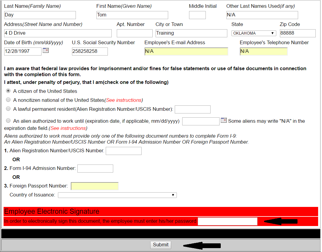Click the Form I-94 Admission Number field
322x252 pixels.
click(x=95, y=168)
